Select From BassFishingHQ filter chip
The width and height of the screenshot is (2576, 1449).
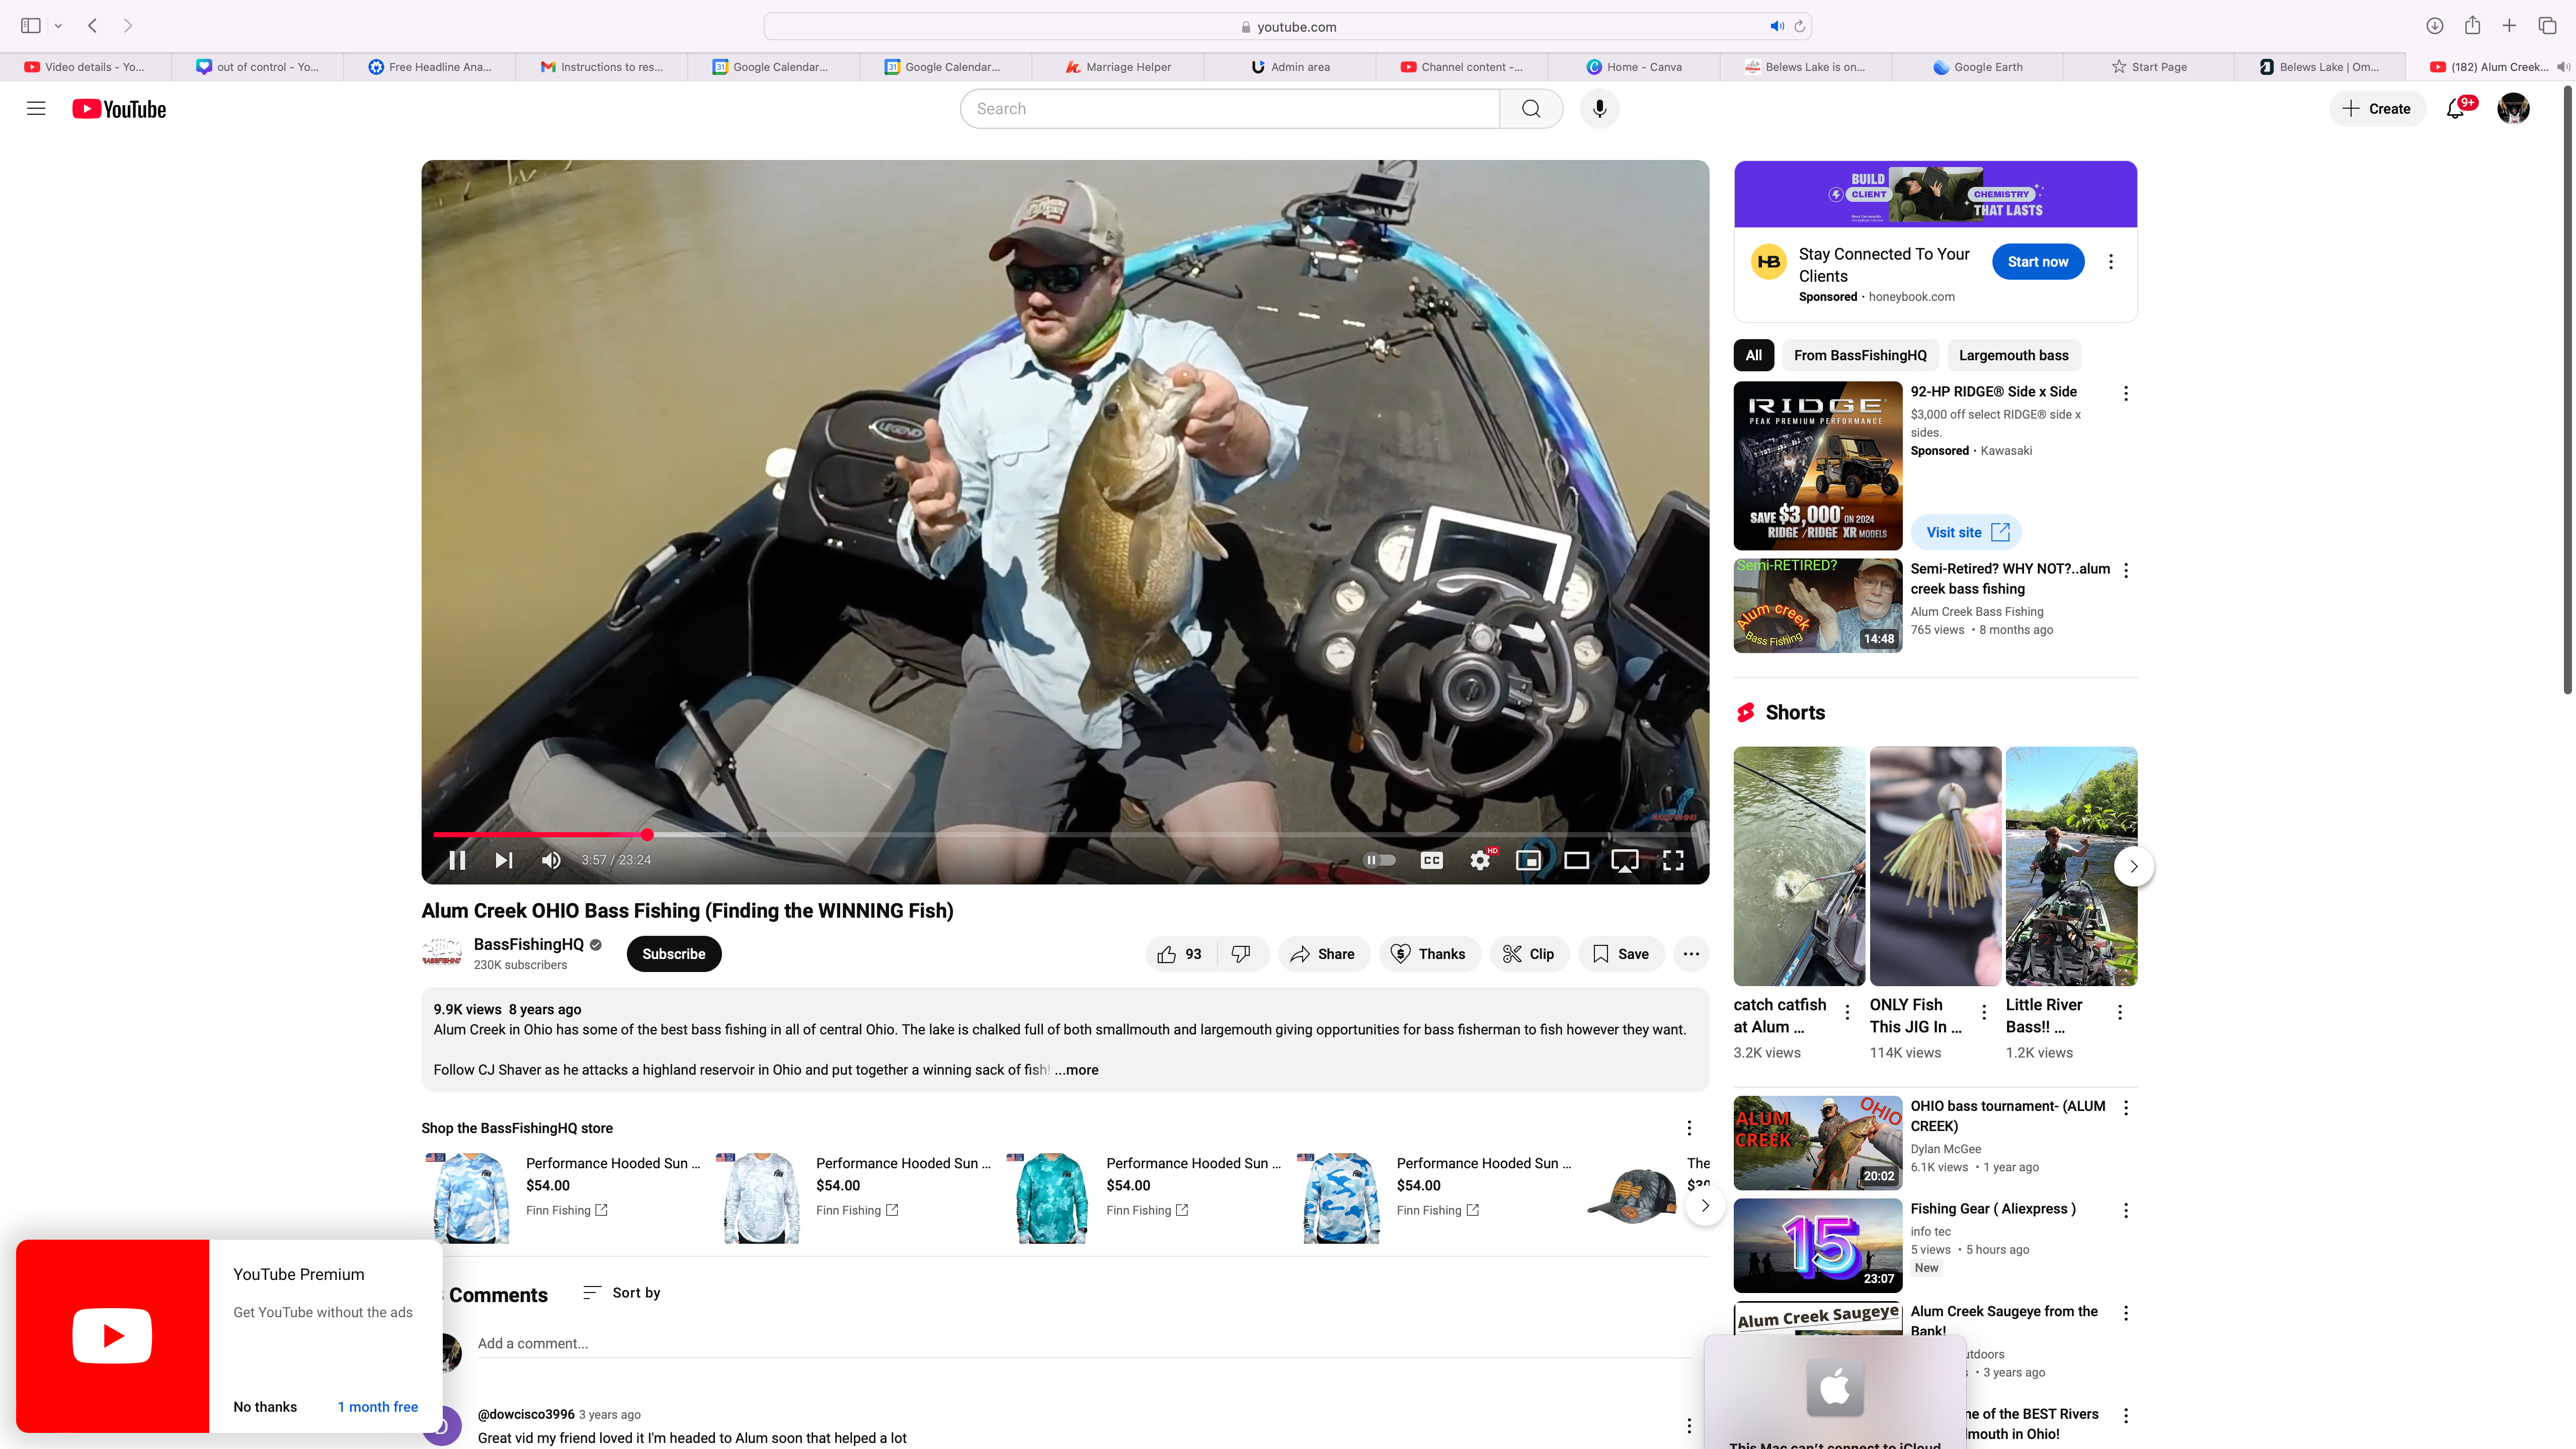(1859, 355)
